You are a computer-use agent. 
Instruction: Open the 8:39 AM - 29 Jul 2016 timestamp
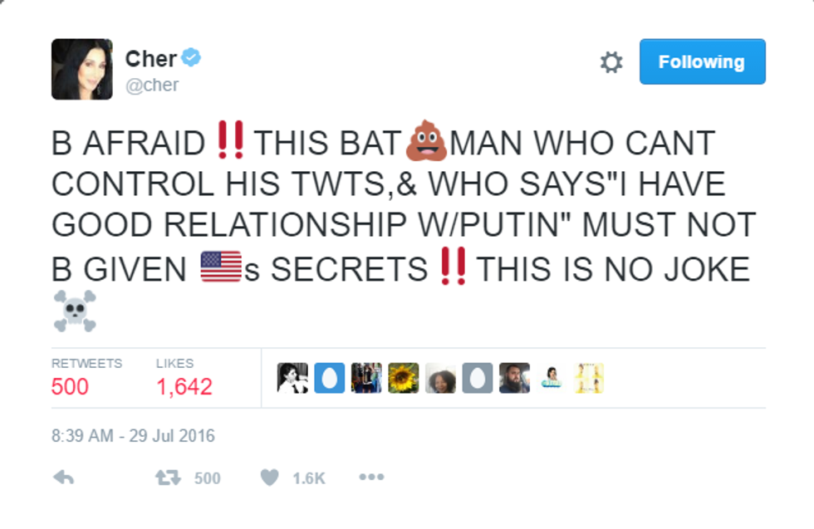(133, 435)
